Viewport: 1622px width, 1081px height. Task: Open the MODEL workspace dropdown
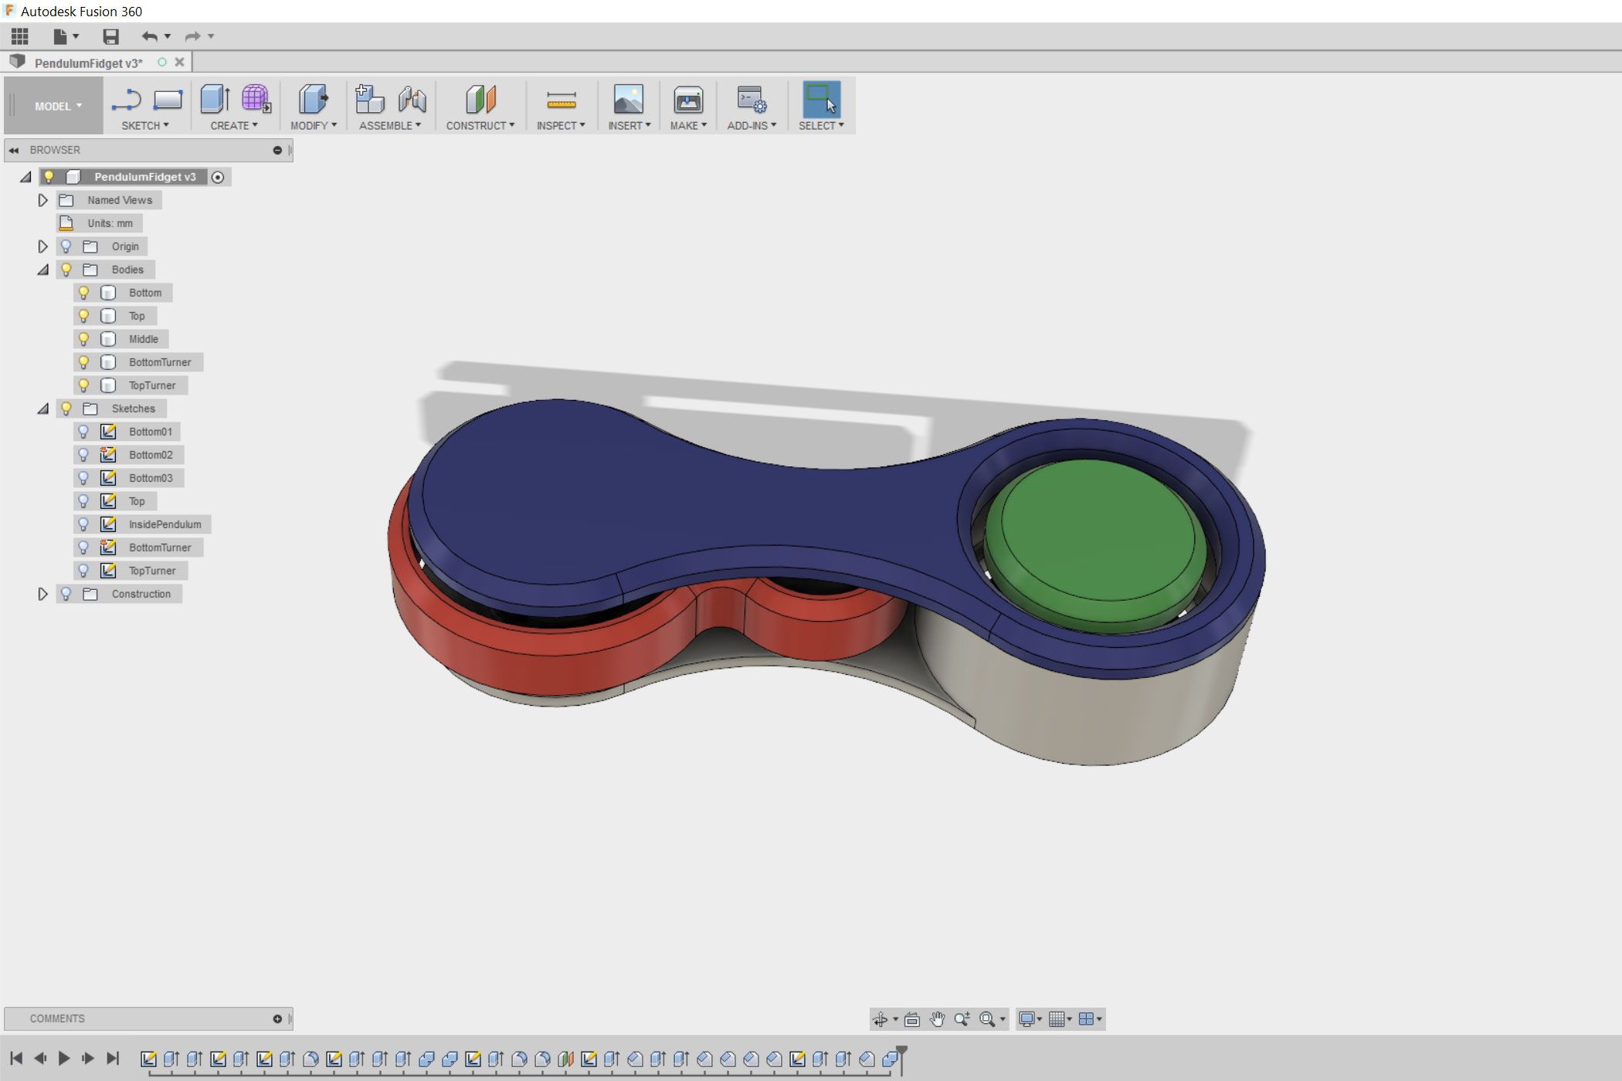point(57,107)
